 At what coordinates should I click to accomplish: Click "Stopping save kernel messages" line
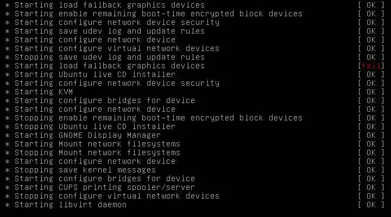point(85,170)
